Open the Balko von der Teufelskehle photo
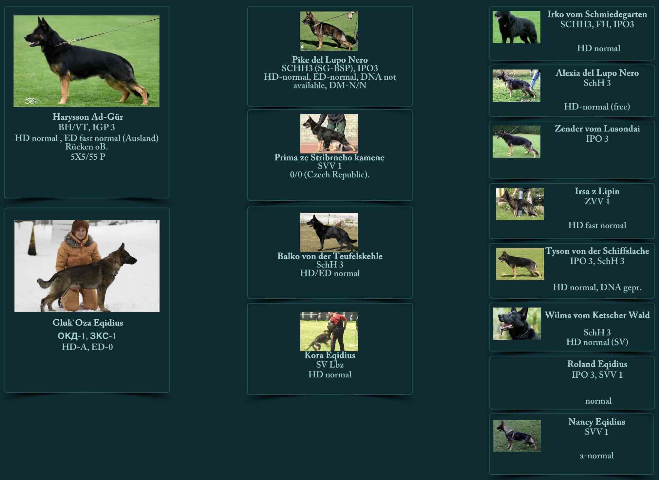Screen dimensions: 659x480 click(x=329, y=232)
